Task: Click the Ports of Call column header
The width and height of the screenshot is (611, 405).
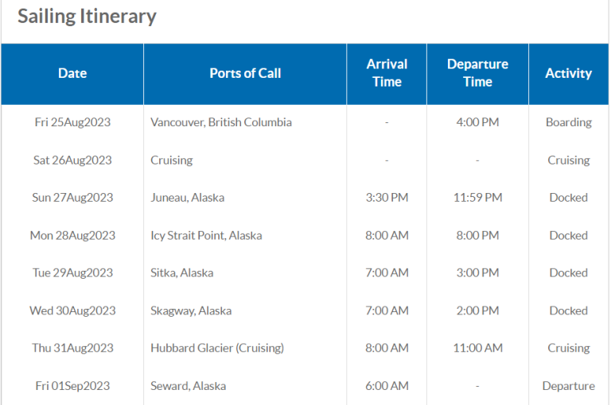Action: tap(245, 73)
